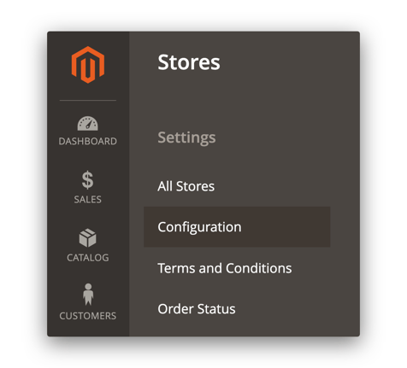Select the highlighted Configuration menu entry
The image size is (407, 368).
point(237,227)
